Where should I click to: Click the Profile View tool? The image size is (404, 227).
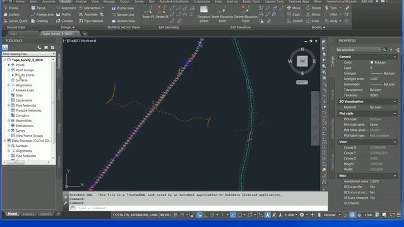(122, 8)
